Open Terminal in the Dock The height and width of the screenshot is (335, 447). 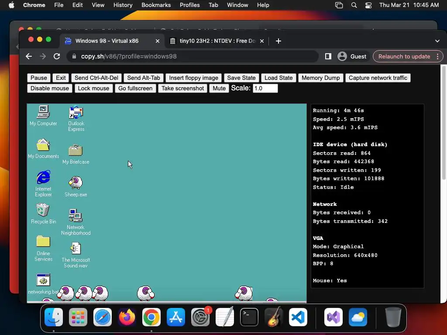click(x=249, y=317)
